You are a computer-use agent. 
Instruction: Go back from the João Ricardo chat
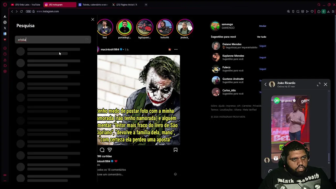(x=266, y=84)
